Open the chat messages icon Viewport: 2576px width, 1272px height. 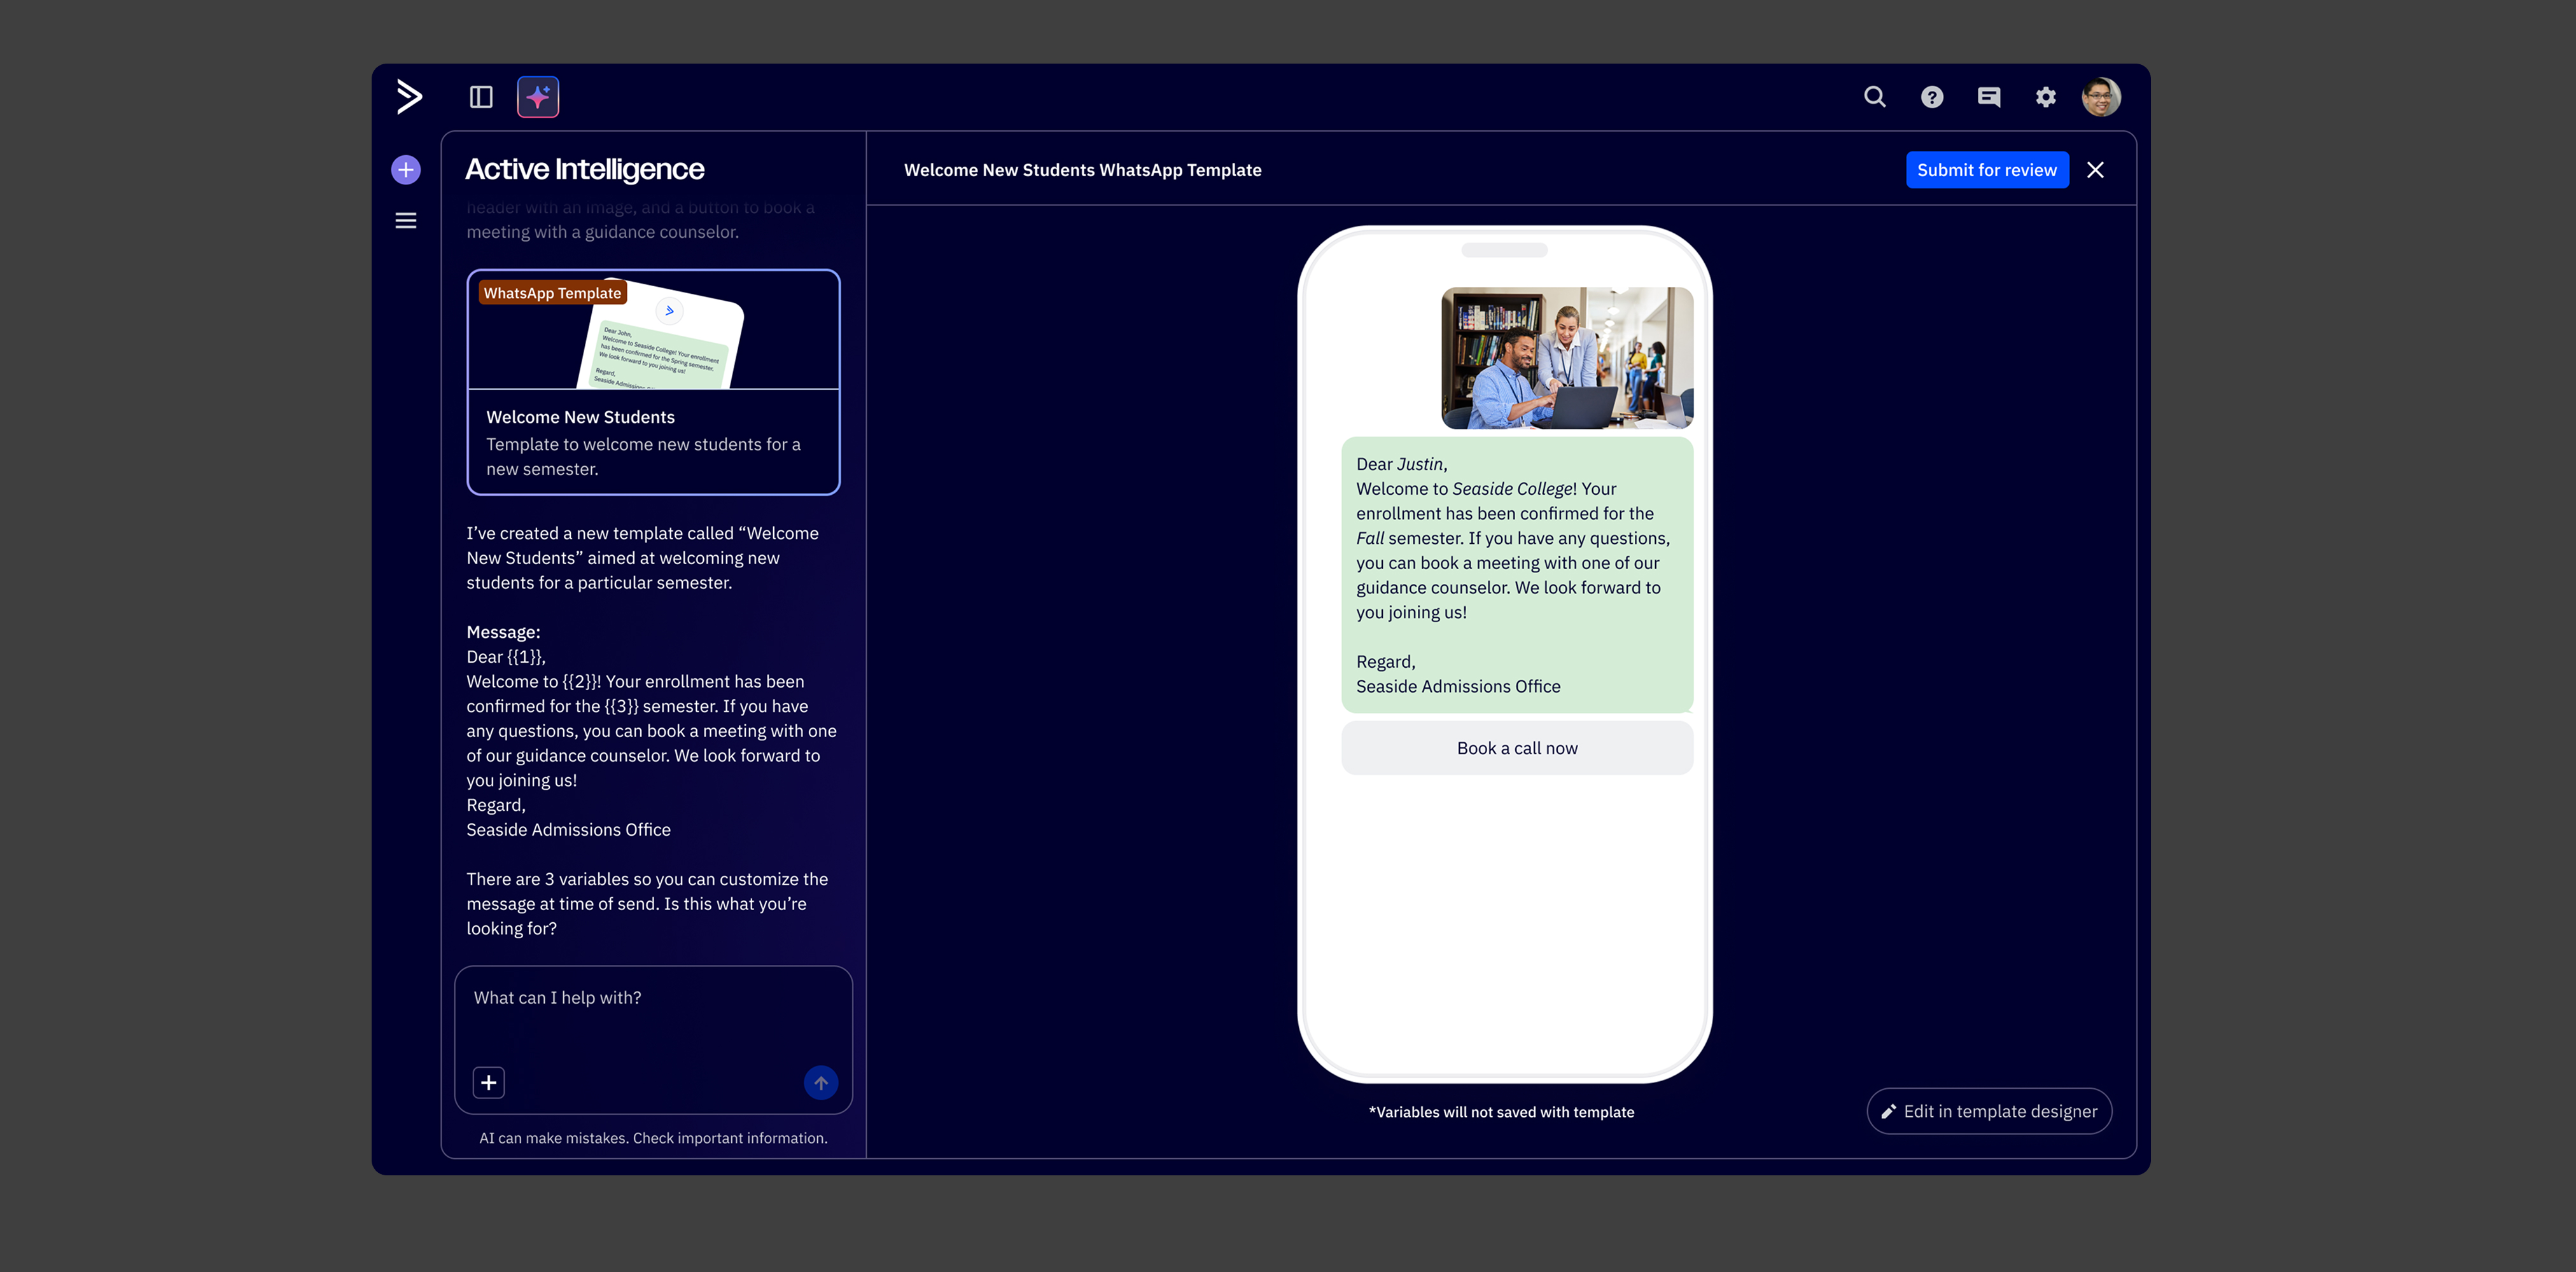1989,97
